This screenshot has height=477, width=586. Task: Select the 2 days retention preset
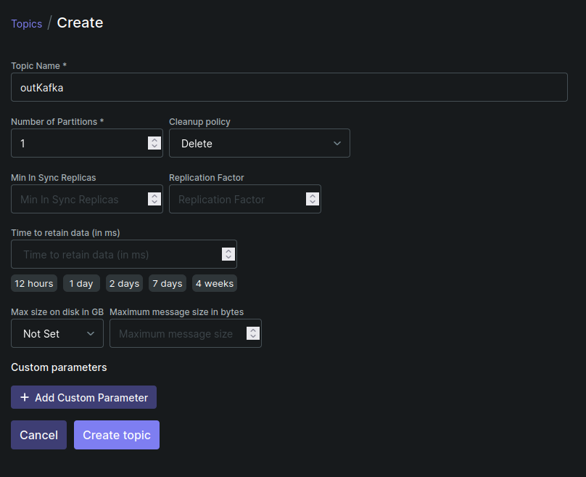pyautogui.click(x=124, y=283)
